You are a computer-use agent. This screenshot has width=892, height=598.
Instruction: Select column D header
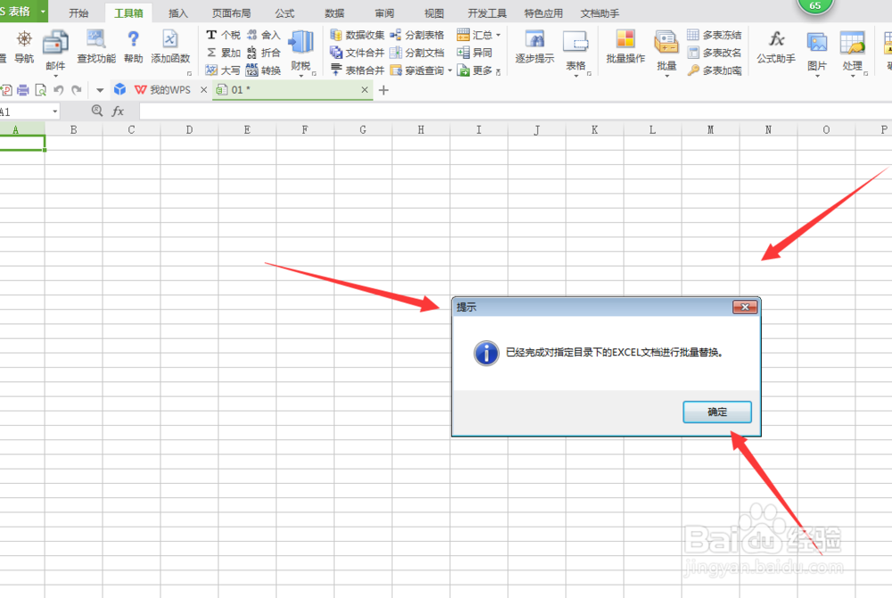pos(189,129)
